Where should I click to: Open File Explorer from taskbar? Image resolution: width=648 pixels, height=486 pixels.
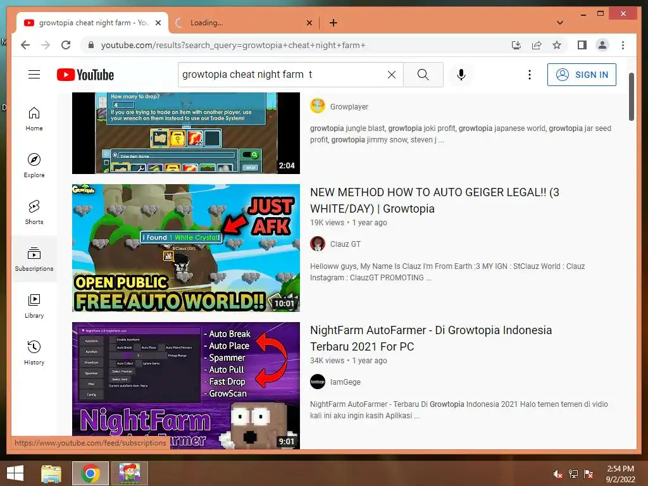coord(51,473)
